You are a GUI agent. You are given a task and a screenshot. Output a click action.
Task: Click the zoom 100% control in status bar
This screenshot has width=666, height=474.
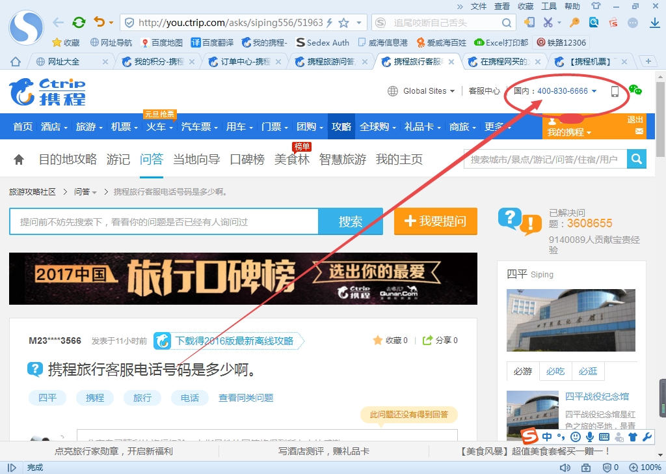[645, 467]
